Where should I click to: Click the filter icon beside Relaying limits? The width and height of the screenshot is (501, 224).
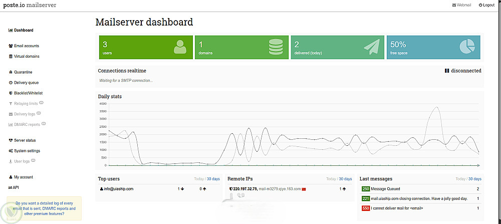11,104
